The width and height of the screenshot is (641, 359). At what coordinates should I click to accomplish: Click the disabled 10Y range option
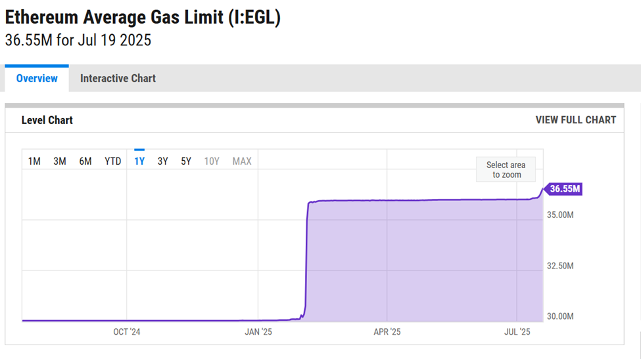[x=212, y=161]
